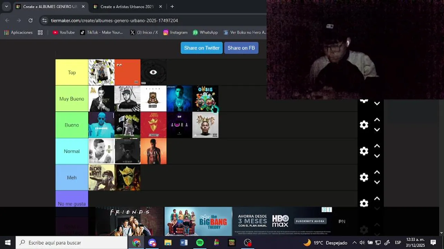Open the Aplicaciones bookmark
The width and height of the screenshot is (444, 249).
(18, 32)
